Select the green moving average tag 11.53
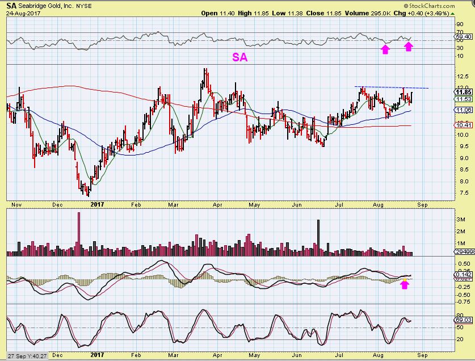 point(464,99)
